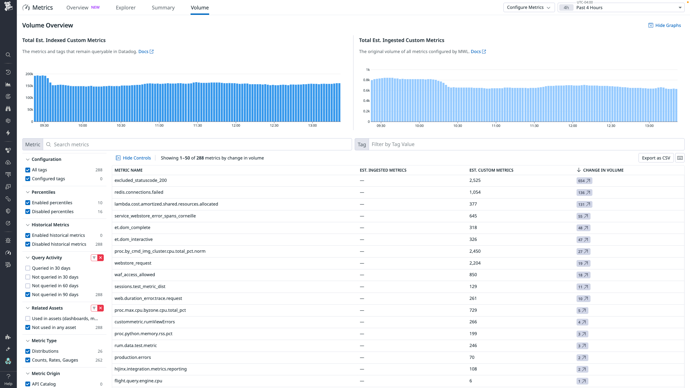Open the Watchdog binoculars icon

pyautogui.click(x=8, y=108)
